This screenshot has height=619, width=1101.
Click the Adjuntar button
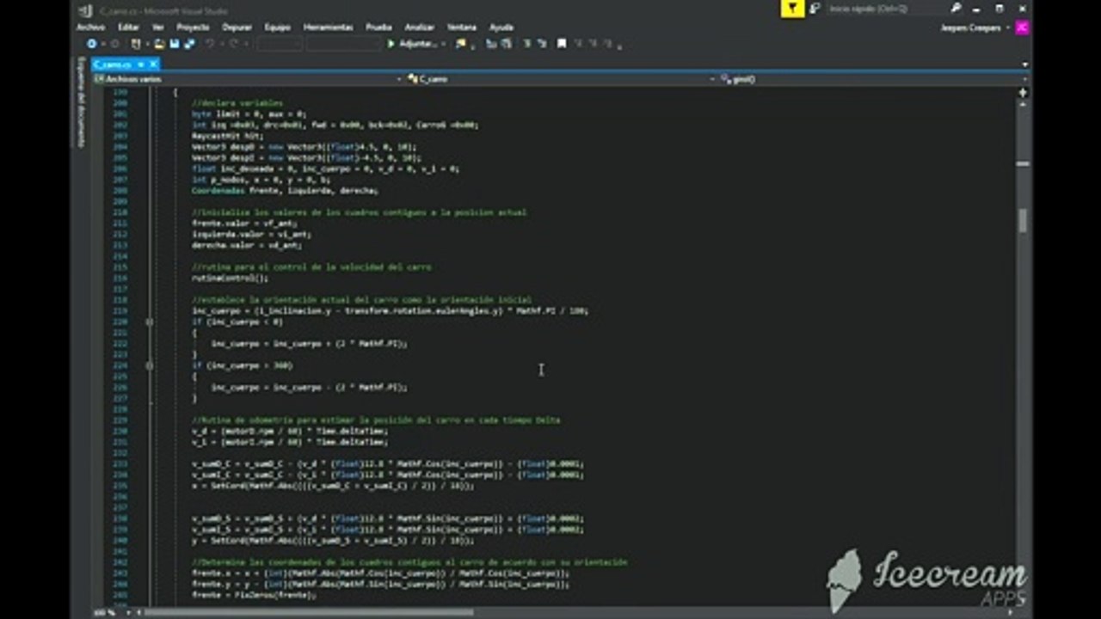point(415,43)
